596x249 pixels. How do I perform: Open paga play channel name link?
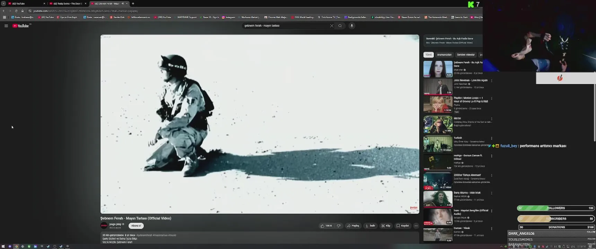[115, 224]
